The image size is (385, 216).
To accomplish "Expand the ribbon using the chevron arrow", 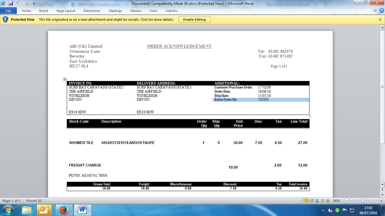I will 375,11.
